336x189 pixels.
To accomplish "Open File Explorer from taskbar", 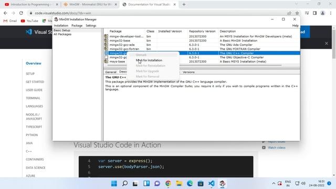I will 179,183.
